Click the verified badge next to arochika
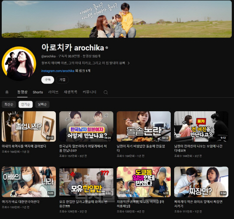 coord(107,48)
